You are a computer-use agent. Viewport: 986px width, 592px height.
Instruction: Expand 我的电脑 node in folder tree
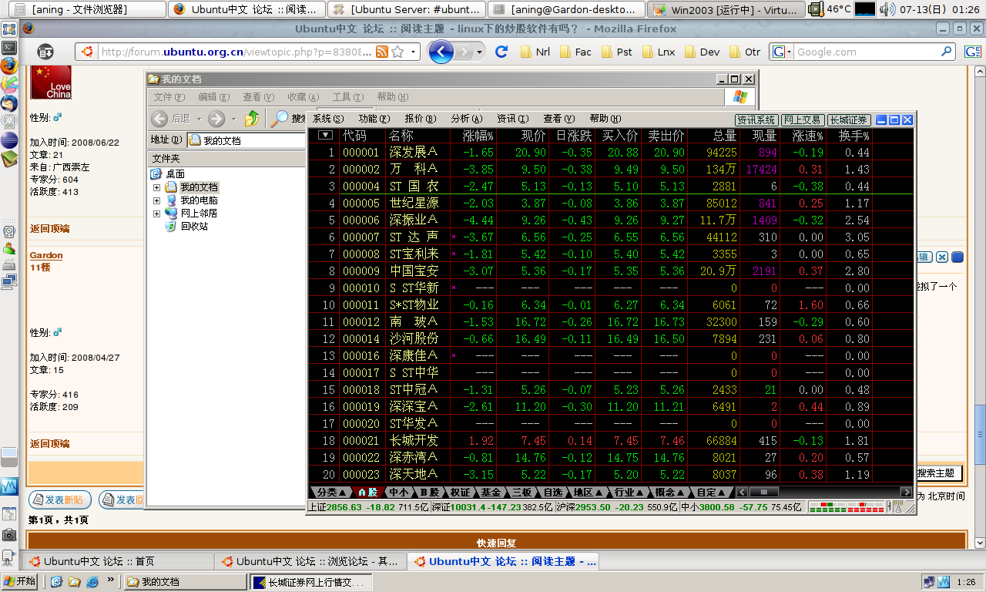(156, 200)
